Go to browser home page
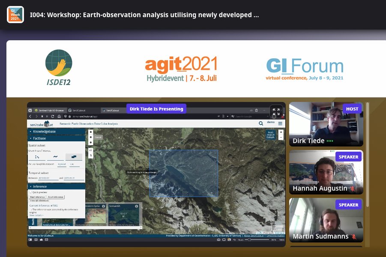This screenshot has height=257, width=386. [x=59, y=117]
